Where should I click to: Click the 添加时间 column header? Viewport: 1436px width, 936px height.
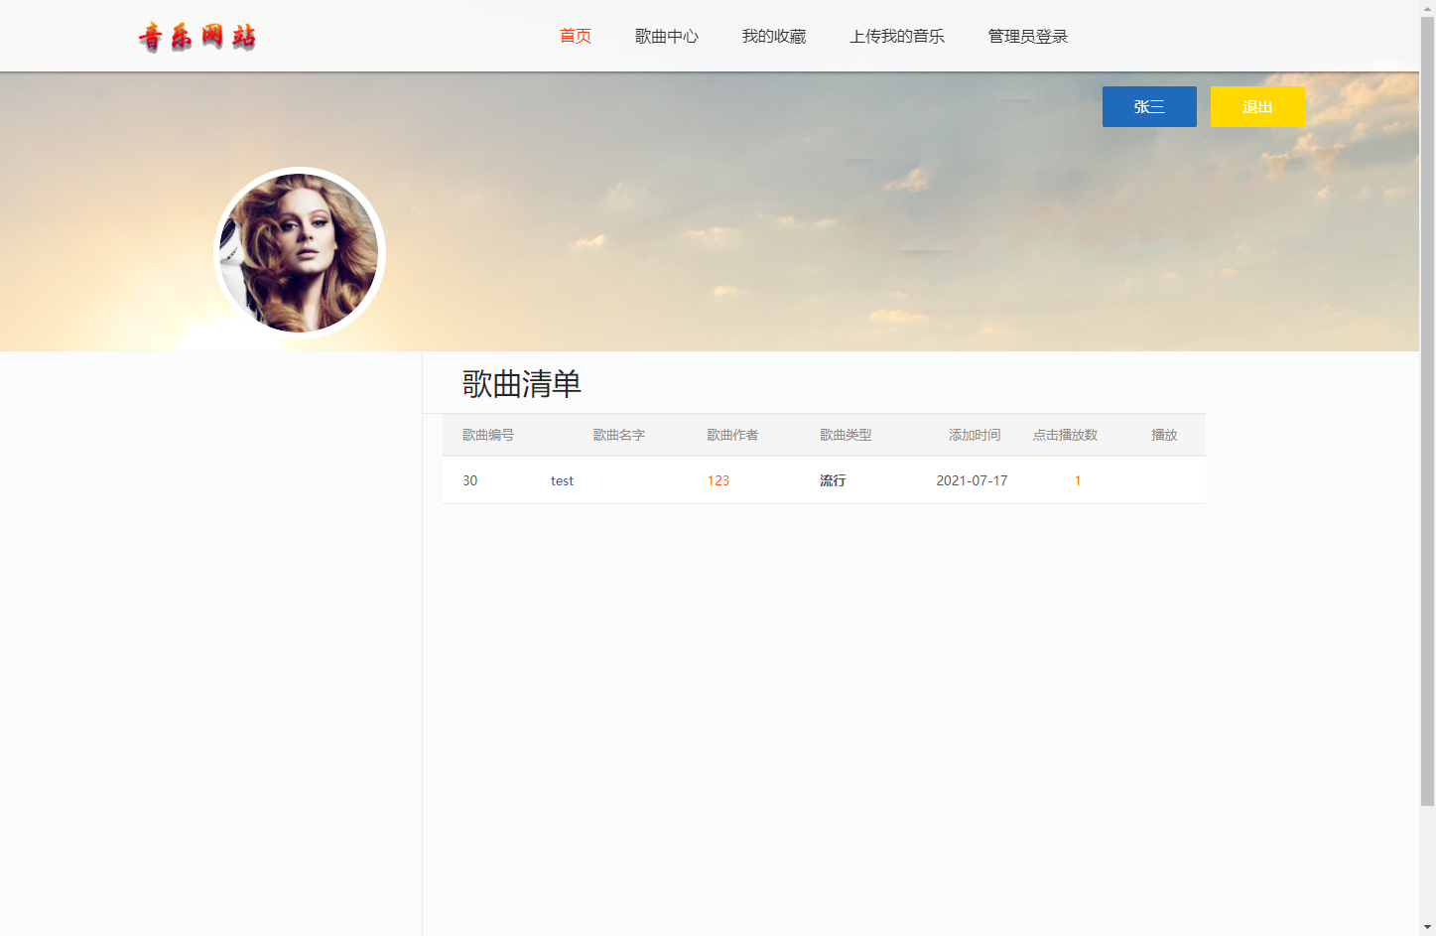[x=974, y=435]
